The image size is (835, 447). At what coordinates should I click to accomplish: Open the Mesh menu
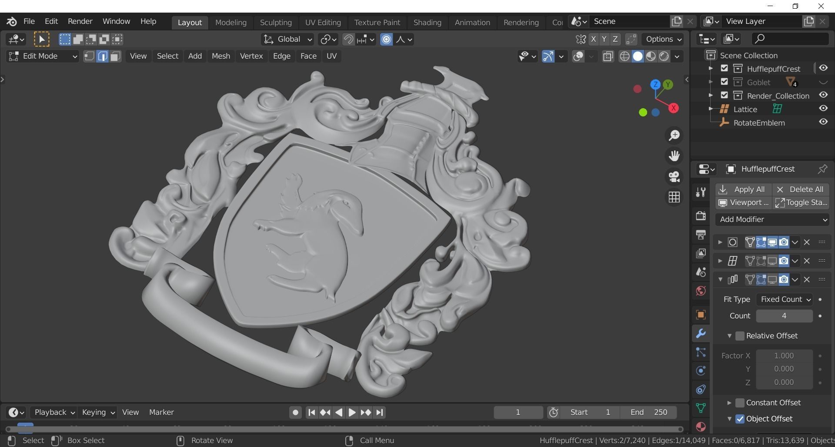pyautogui.click(x=221, y=56)
